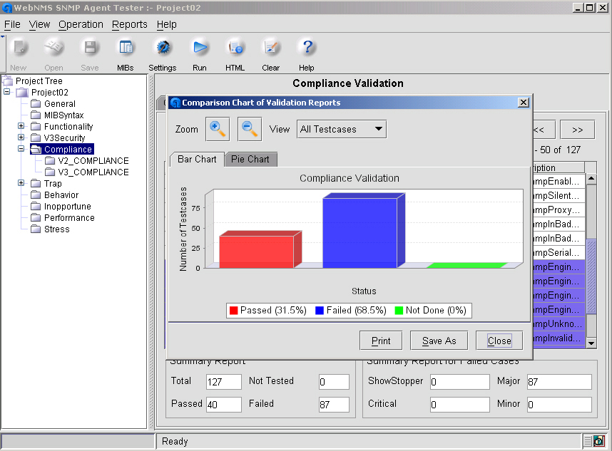Click the Print button
This screenshot has width=612, height=451.
tap(381, 341)
